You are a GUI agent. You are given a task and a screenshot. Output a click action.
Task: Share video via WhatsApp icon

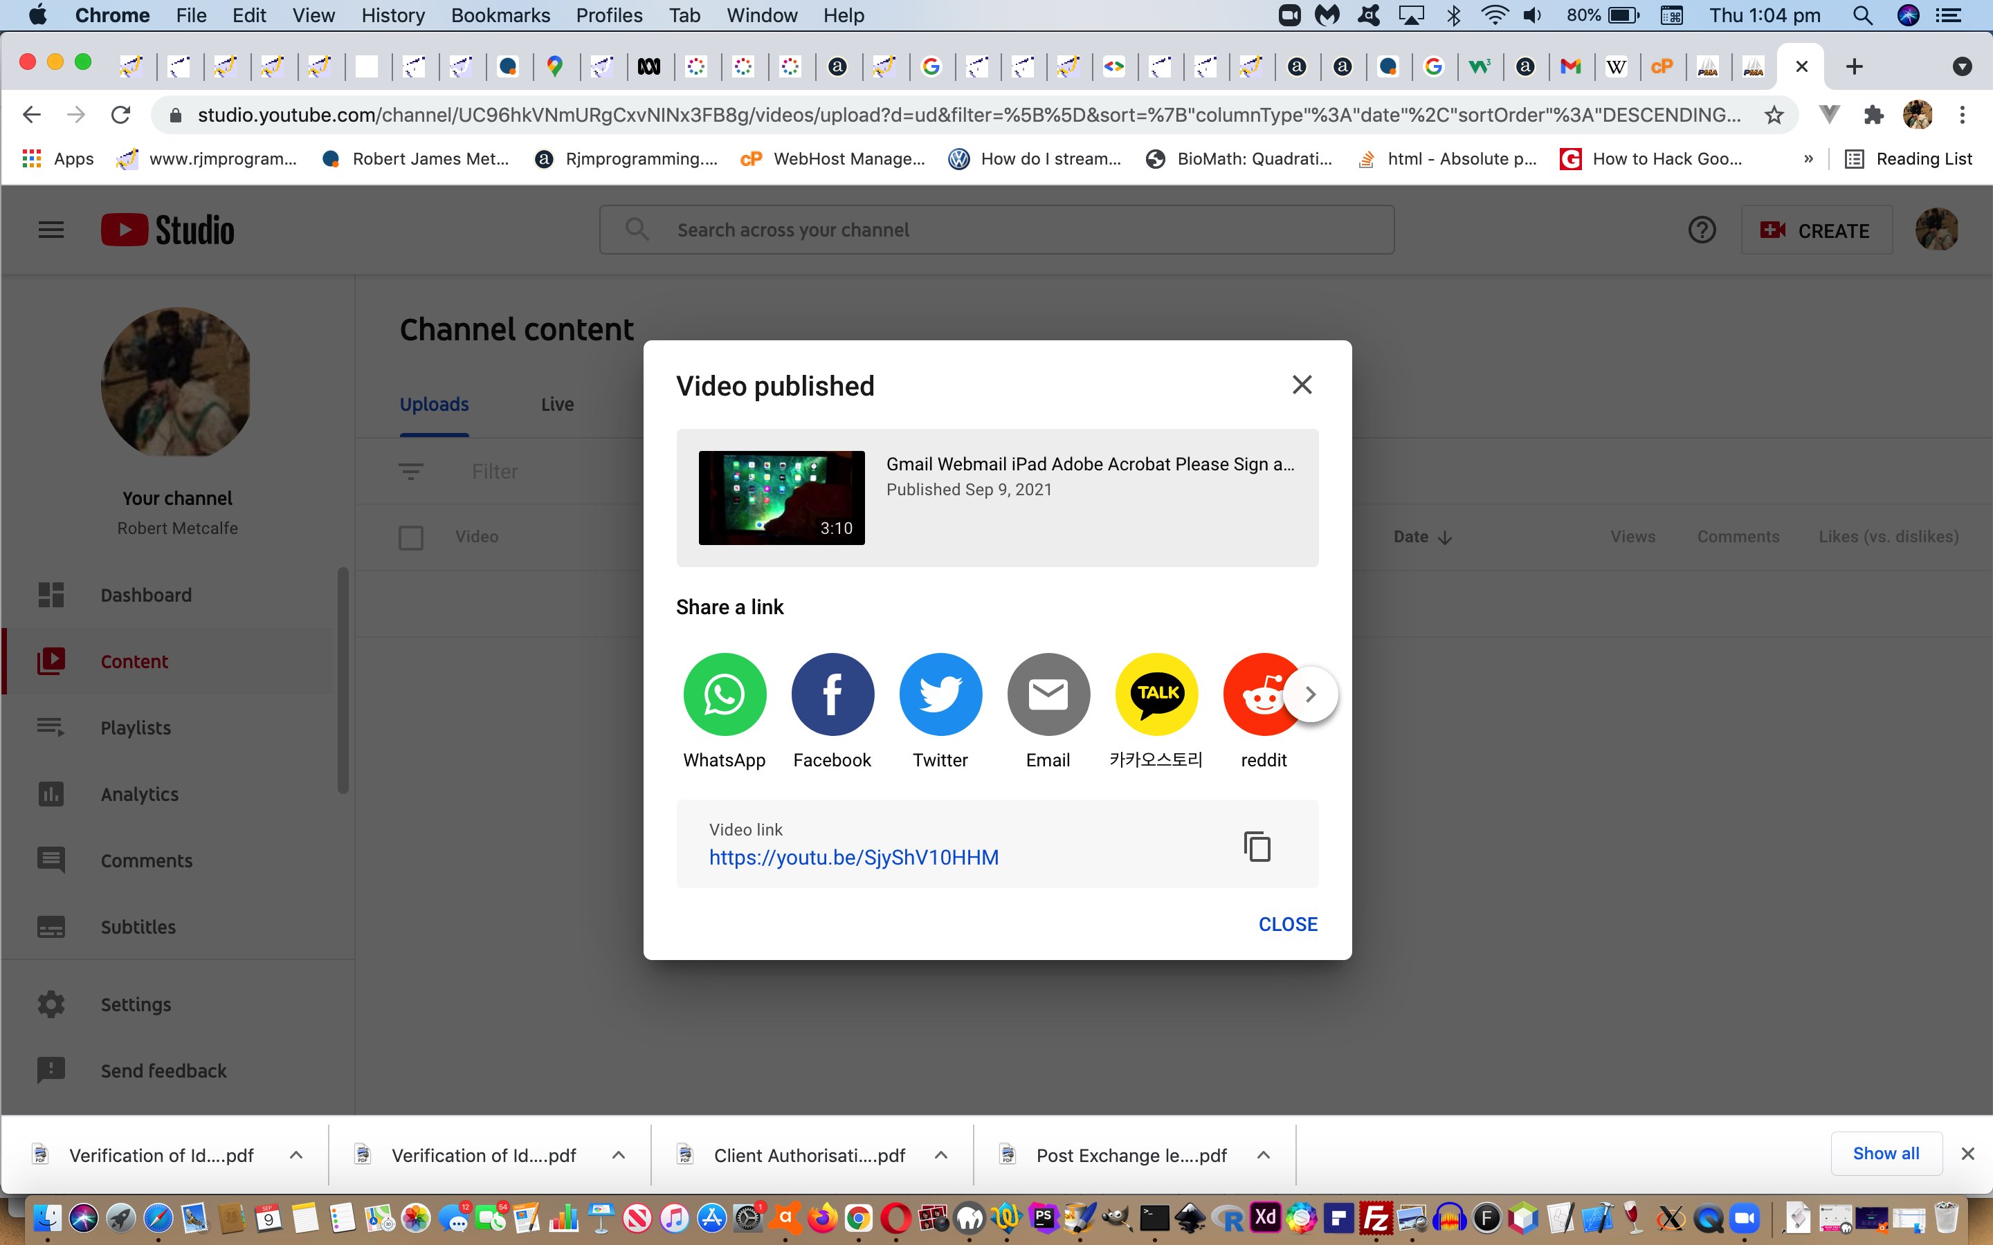tap(725, 694)
